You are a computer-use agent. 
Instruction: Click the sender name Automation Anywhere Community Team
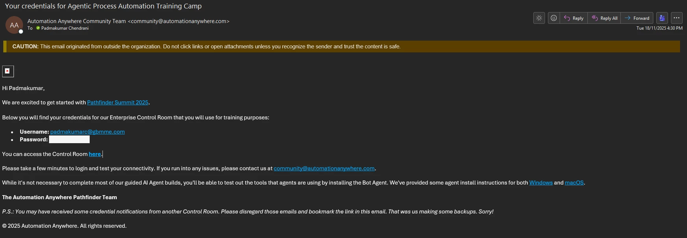click(x=76, y=21)
